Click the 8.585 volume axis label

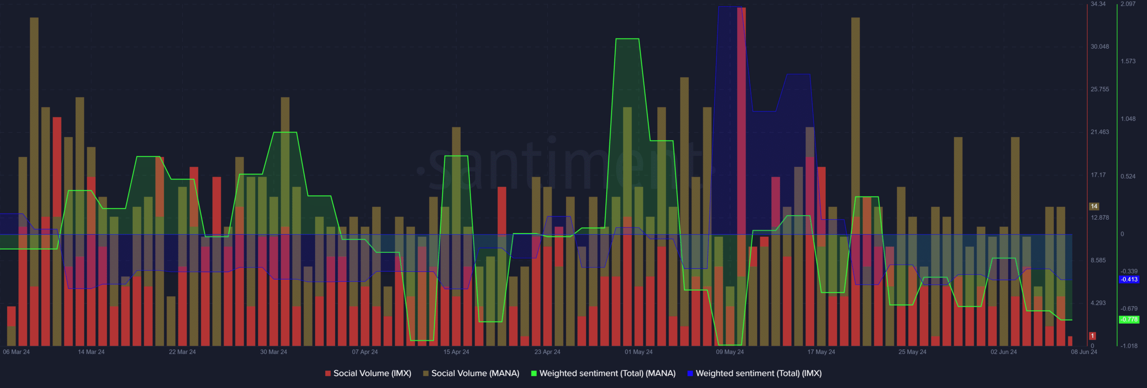pos(1098,260)
